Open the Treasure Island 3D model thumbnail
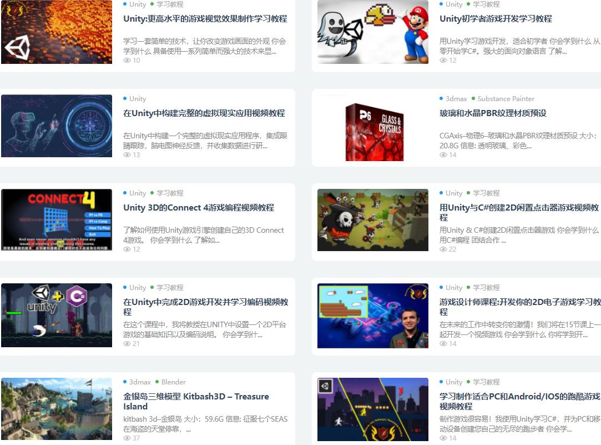 coord(57,409)
